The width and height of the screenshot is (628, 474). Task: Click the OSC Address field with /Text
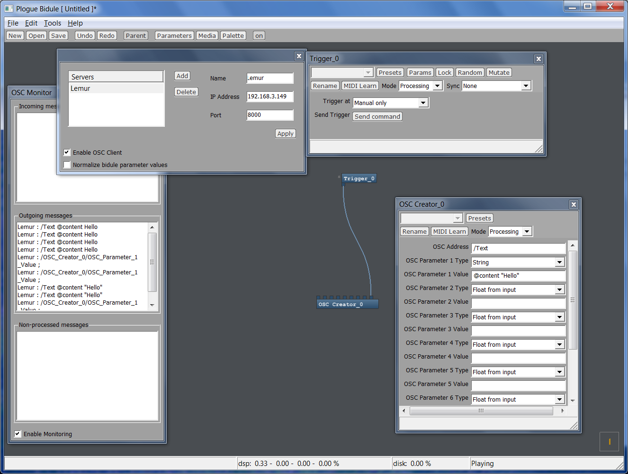pyautogui.click(x=519, y=248)
